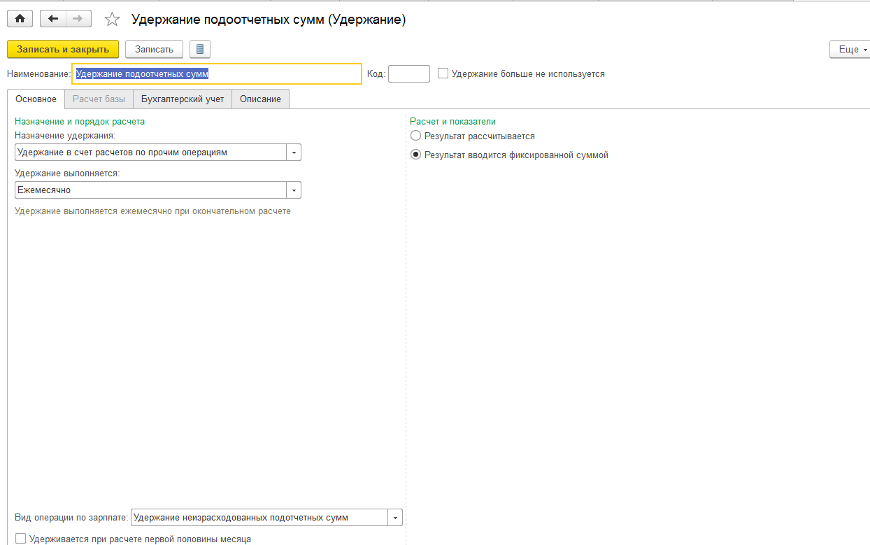Click the Расчет и показатели heading
The width and height of the screenshot is (870, 545).
click(452, 121)
